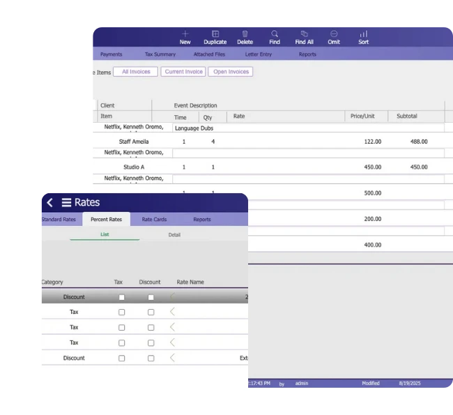Viewport: 453px width, 415px height.
Task: Open Reports tab in invoice window
Action: tap(307, 54)
